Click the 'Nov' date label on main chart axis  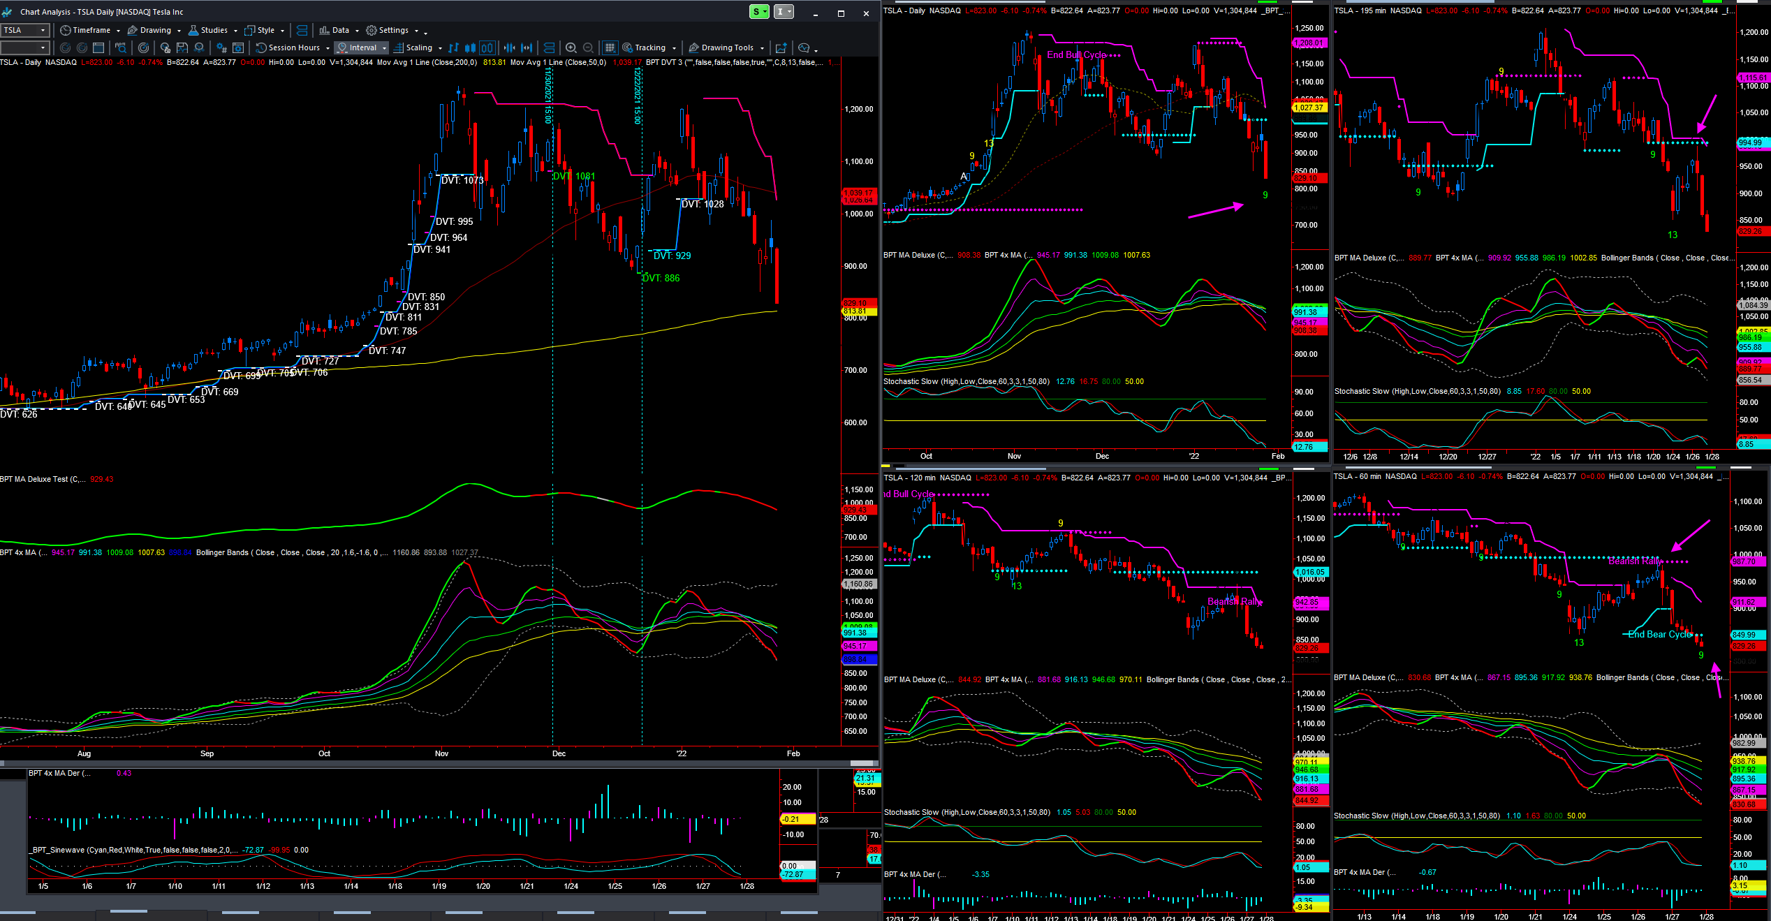click(x=441, y=753)
